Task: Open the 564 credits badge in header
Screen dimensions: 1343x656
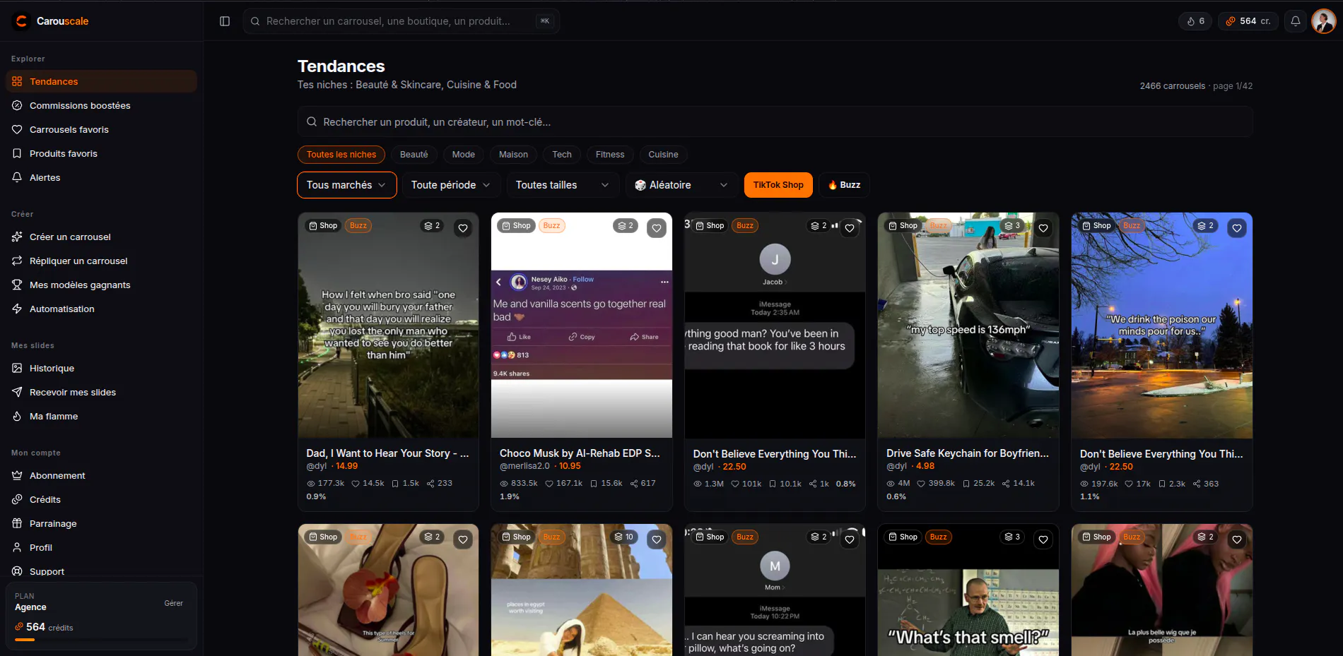Action: tap(1248, 21)
